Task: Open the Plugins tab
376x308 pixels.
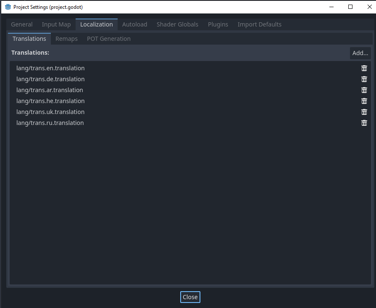Action: coord(218,24)
